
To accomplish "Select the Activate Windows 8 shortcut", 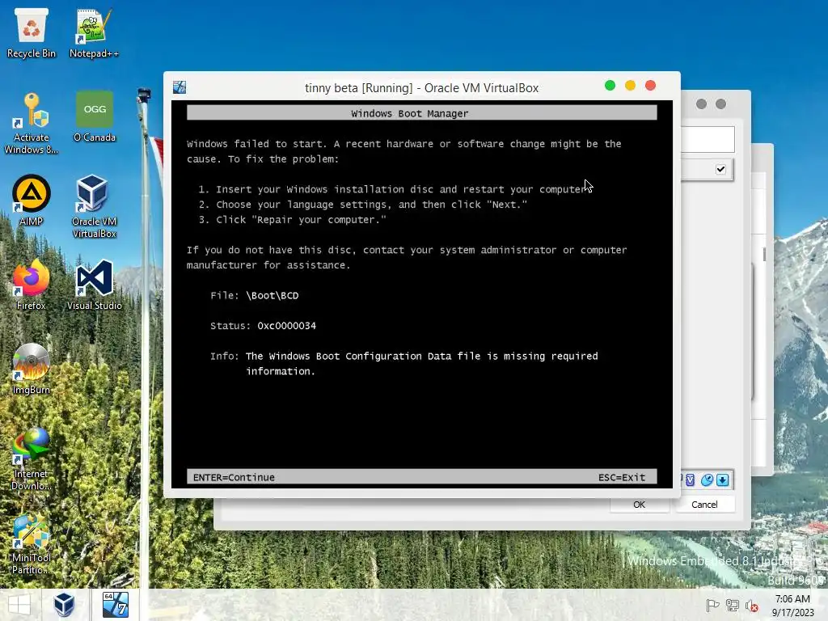I will pyautogui.click(x=32, y=124).
